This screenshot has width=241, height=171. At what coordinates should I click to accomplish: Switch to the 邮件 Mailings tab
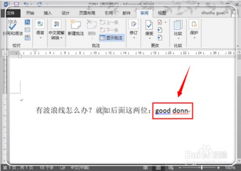tap(127, 13)
